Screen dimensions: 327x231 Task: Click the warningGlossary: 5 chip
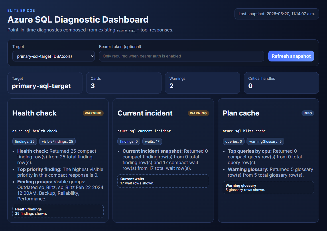pos(265,142)
